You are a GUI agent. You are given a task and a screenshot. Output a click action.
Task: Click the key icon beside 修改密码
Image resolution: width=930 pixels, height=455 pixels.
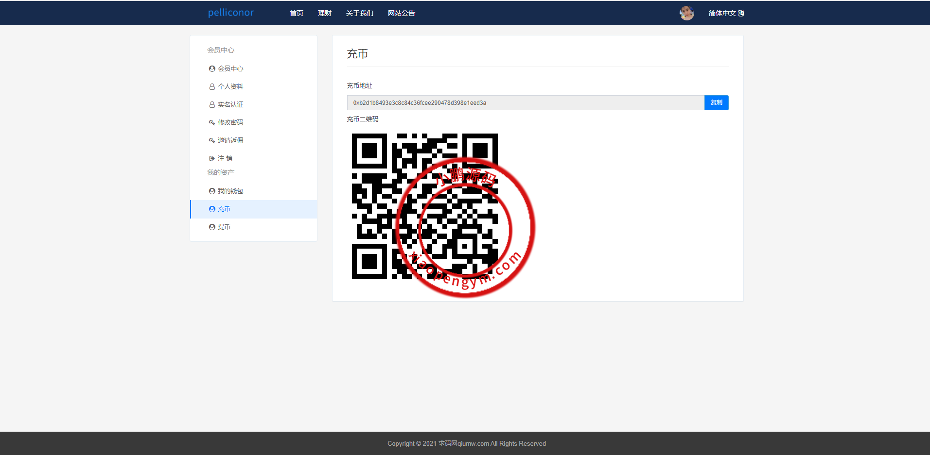(212, 123)
